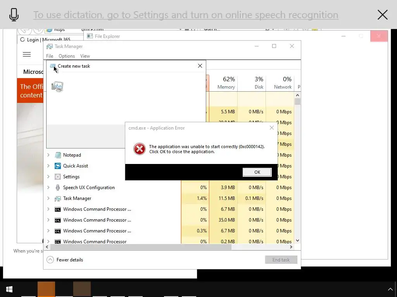
Task: Select the Settings gear icon in process list
Action: (x=58, y=177)
